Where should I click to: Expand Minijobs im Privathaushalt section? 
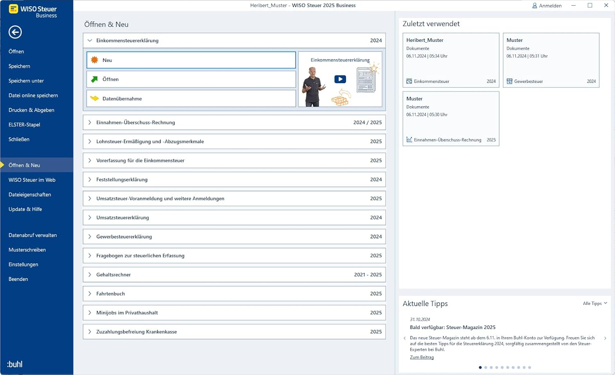click(x=90, y=313)
